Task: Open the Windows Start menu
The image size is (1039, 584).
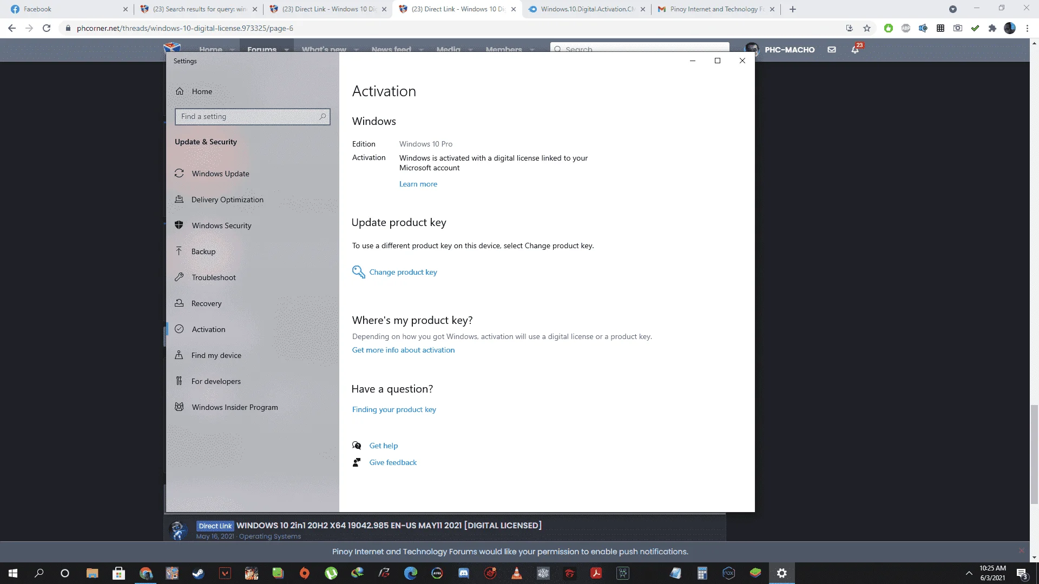Action: pyautogui.click(x=13, y=573)
